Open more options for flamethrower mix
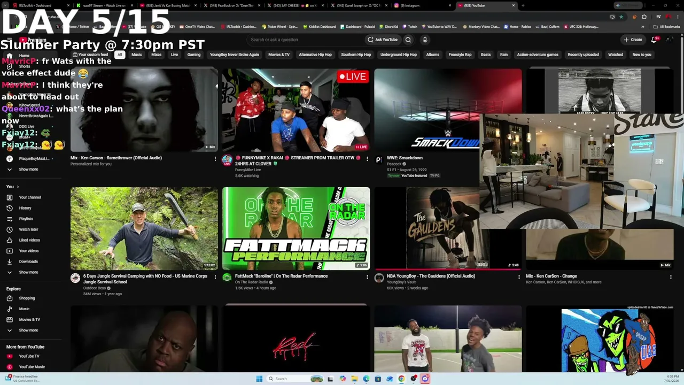Viewport: 684px width, 385px height. (215, 159)
